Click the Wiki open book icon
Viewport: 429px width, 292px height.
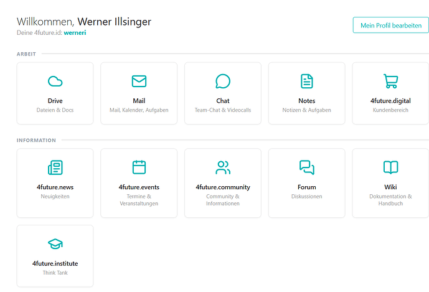point(390,167)
